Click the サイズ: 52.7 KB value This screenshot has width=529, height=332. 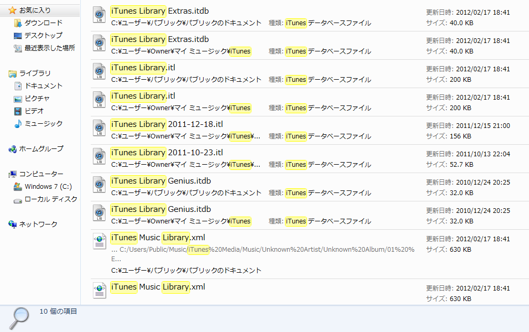[450, 165]
